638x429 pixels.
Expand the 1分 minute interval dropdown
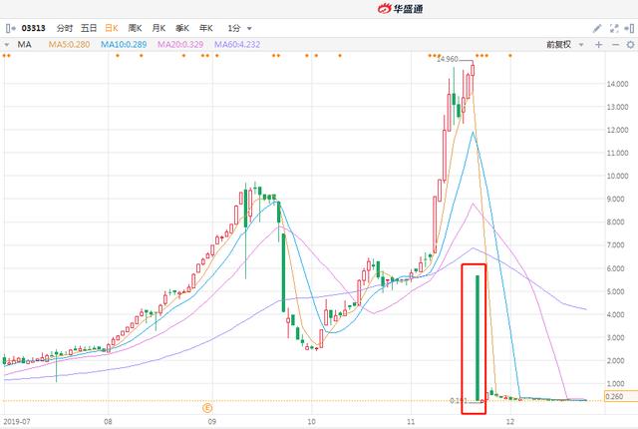tap(239, 28)
